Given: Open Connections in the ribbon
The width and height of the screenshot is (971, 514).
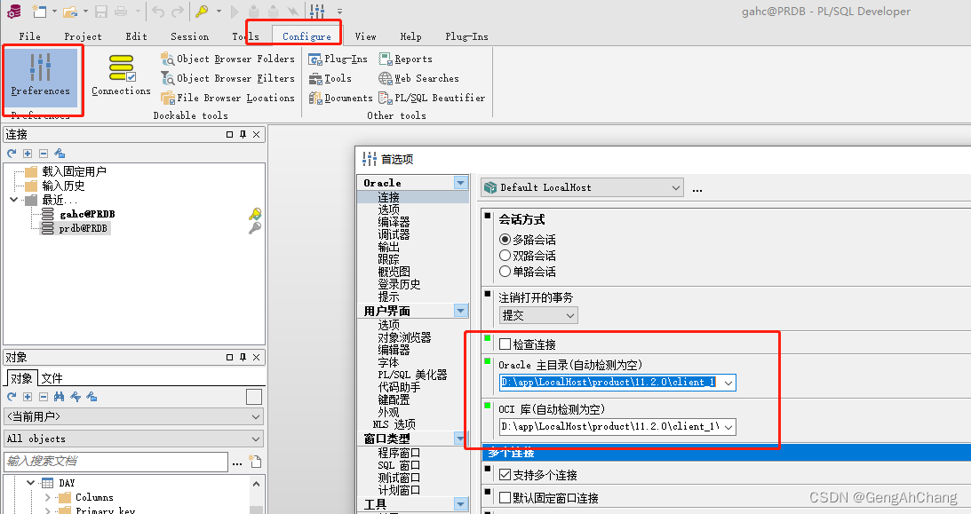Looking at the screenshot, I should coord(122,75).
